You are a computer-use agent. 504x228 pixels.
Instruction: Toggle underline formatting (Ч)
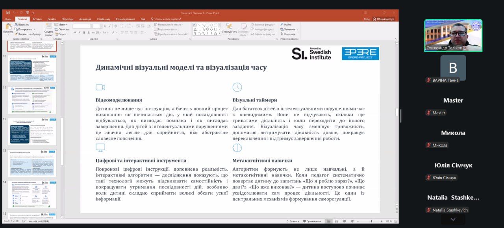pos(83,32)
